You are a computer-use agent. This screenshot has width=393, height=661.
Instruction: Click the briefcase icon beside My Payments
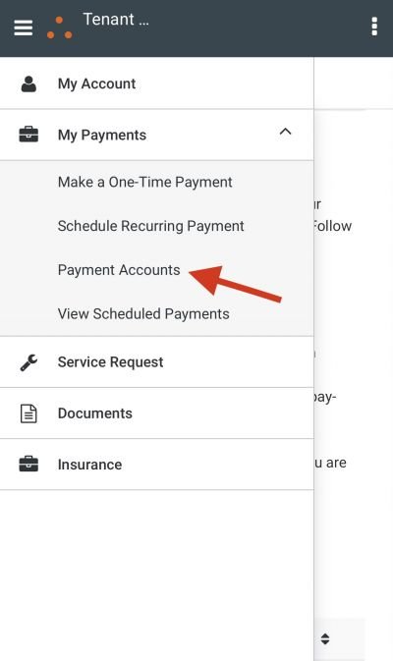coord(28,135)
